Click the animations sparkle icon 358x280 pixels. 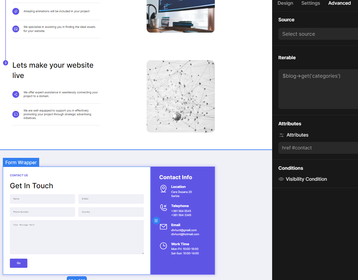click(x=16, y=11)
